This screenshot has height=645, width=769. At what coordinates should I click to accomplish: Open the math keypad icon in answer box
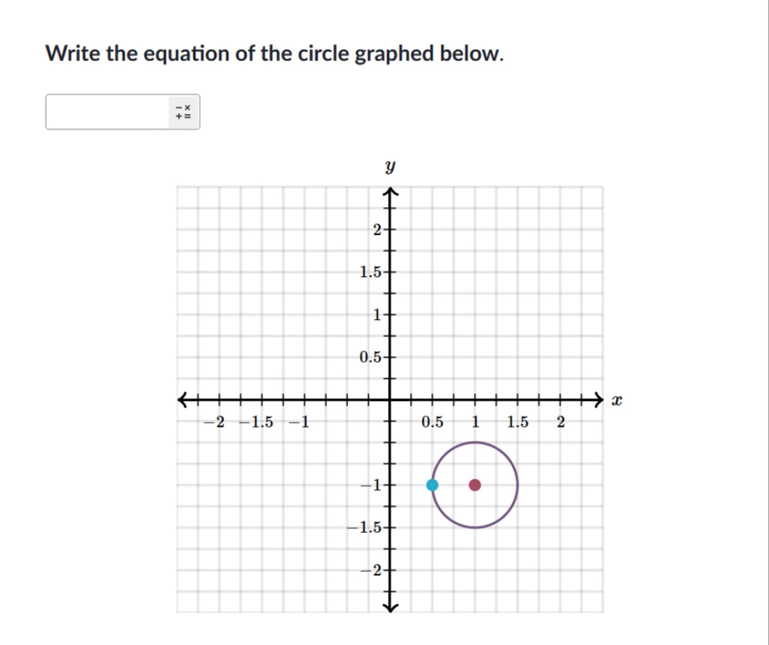point(183,112)
